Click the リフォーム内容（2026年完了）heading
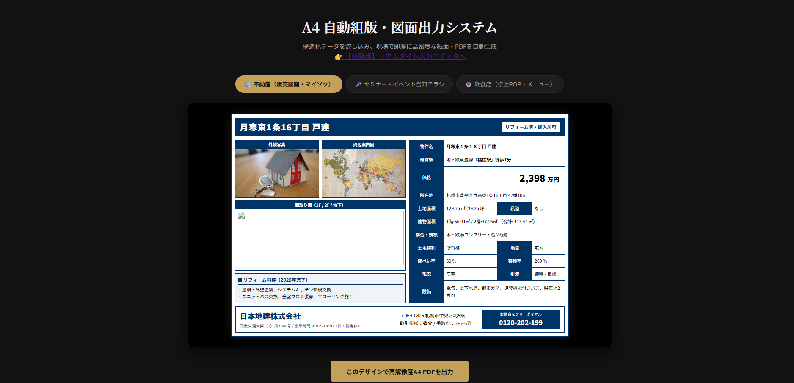 273,280
